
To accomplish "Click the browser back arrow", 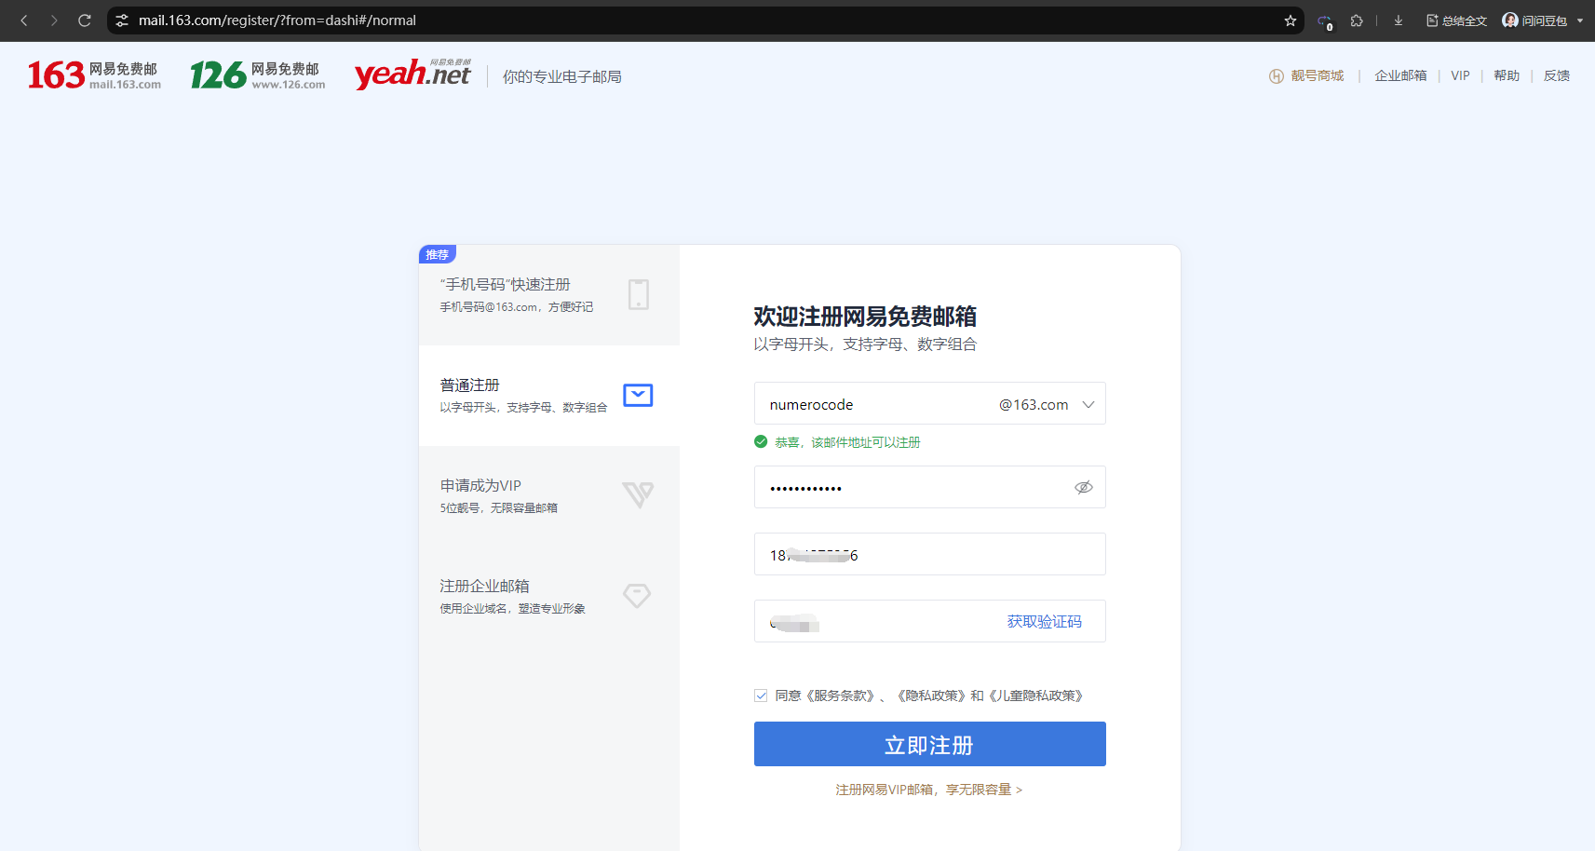I will pos(24,20).
